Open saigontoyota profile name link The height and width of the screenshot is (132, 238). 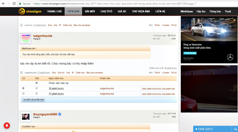point(43,36)
